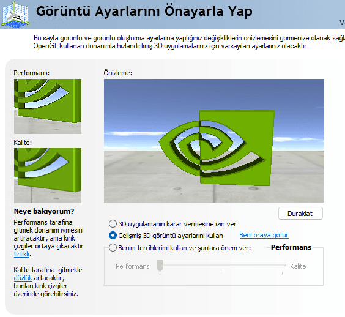Click the Performans–Kalite slider handle
345x317 pixels.
[160, 266]
